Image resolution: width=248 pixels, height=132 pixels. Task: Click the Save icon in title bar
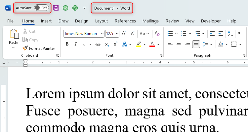click(56, 8)
